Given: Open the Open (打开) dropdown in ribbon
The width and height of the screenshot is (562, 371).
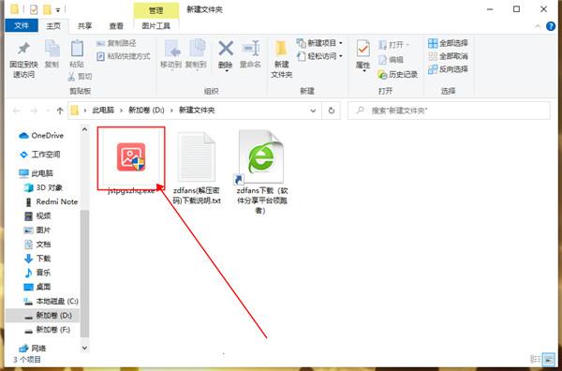Looking at the screenshot, I should 394,45.
